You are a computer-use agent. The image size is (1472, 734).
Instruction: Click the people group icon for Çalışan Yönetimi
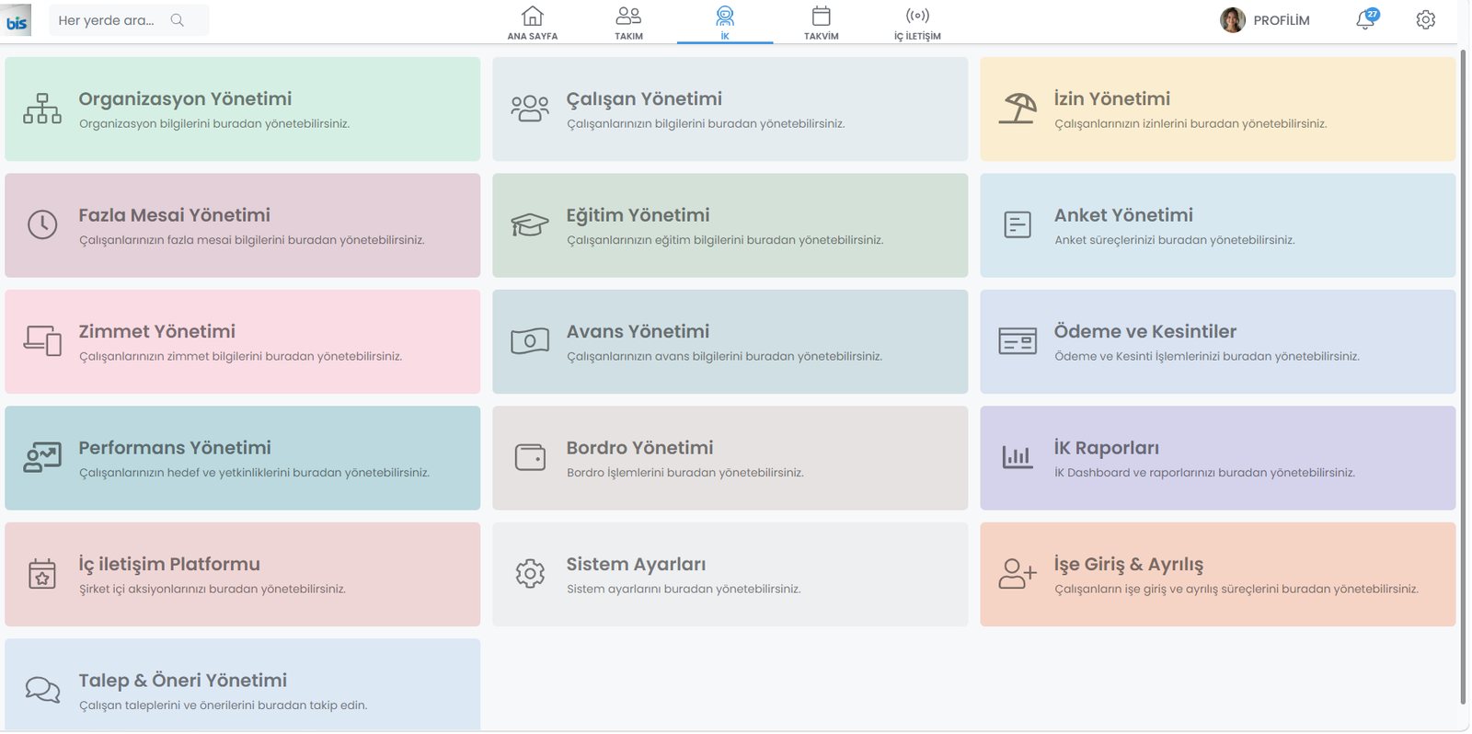(530, 109)
